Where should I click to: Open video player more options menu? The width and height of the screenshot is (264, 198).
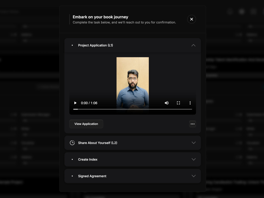coord(190,103)
